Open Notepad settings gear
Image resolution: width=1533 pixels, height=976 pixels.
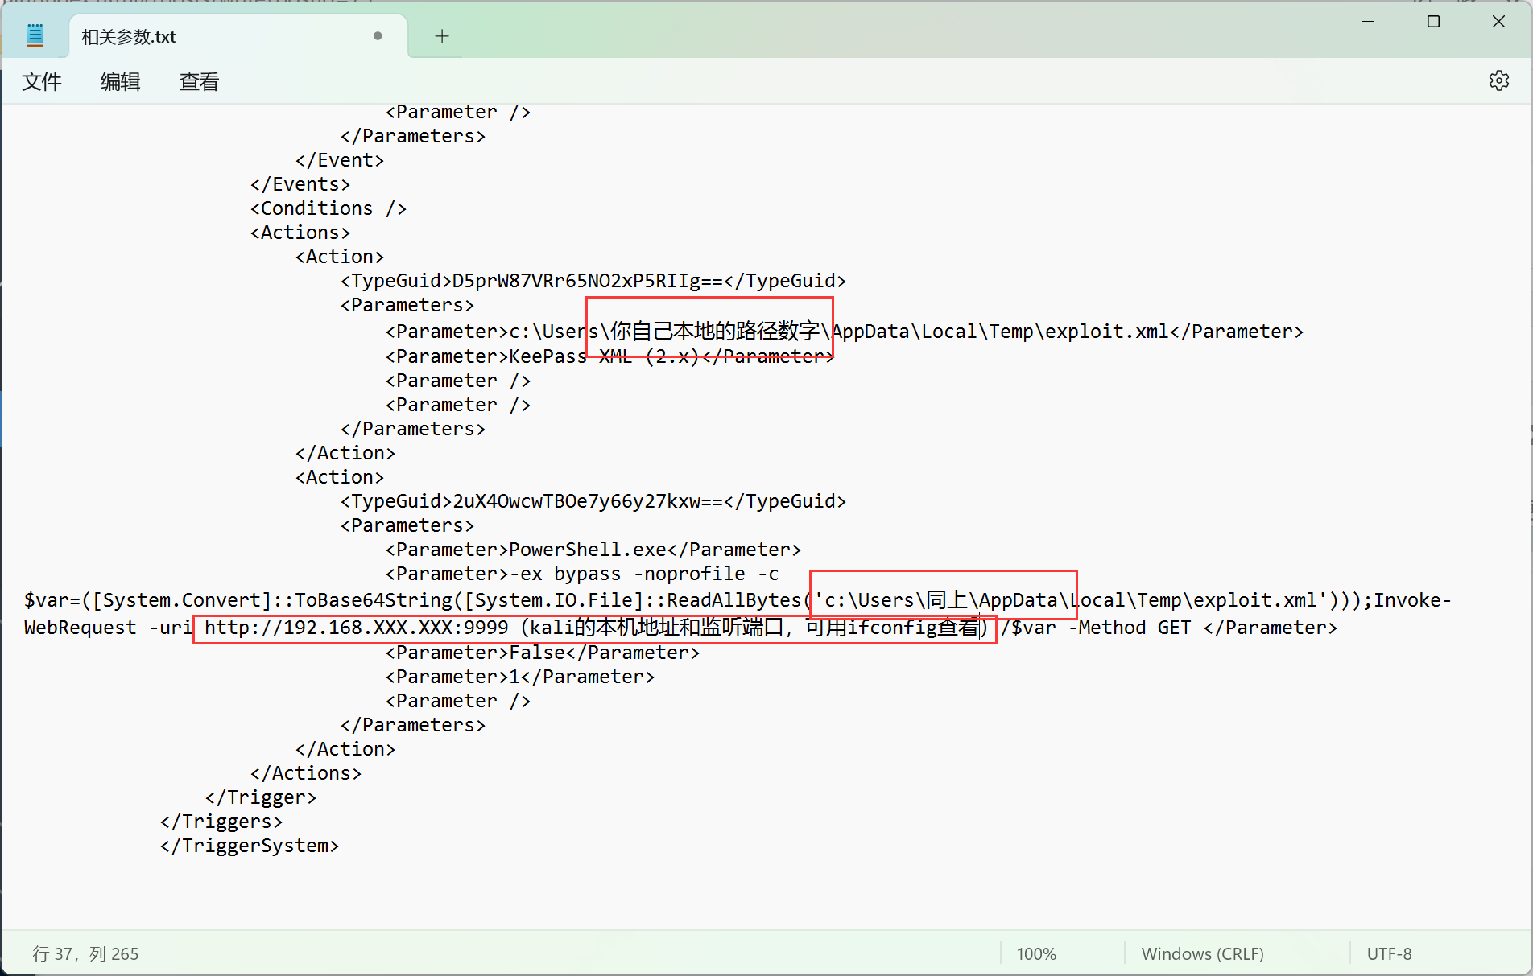coord(1498,80)
